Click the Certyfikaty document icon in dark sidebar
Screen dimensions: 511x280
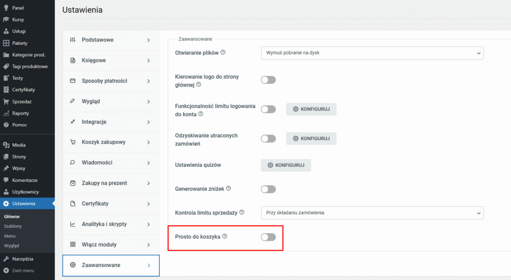pos(6,90)
